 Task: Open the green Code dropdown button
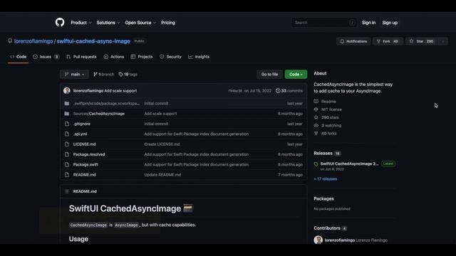296,74
